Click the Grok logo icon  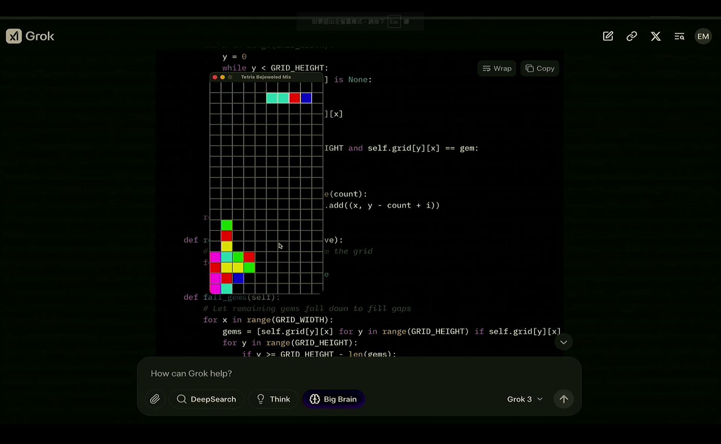tap(14, 36)
